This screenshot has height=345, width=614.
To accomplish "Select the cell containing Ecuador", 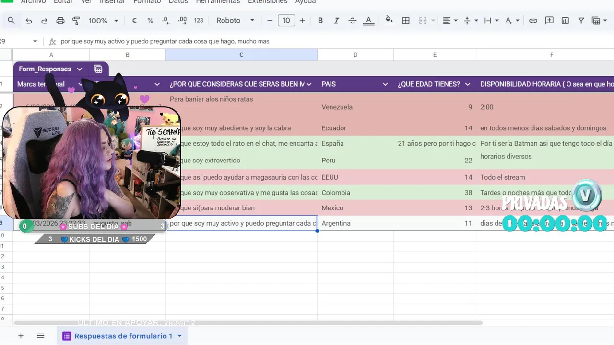I will [355, 128].
